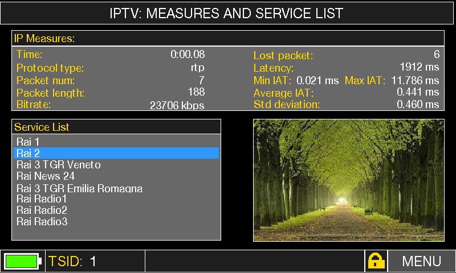
Task: Select Rai News 24 channel
Action: [46, 176]
